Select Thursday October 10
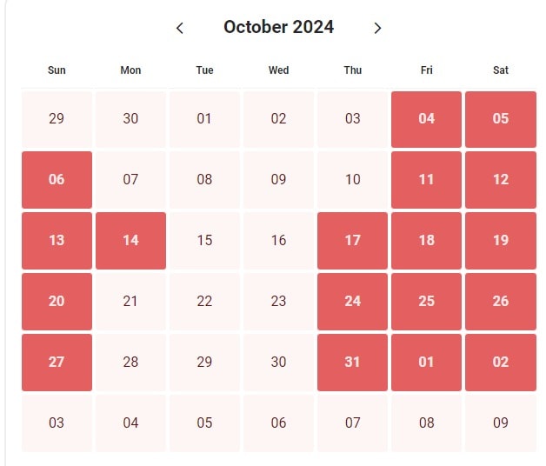Image resolution: width=546 pixels, height=466 pixels. pos(352,180)
